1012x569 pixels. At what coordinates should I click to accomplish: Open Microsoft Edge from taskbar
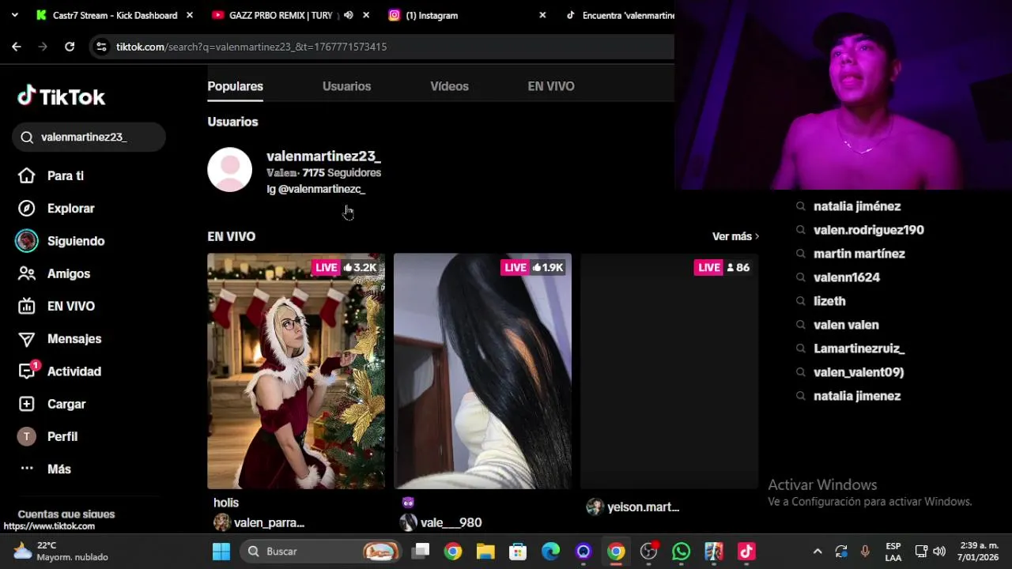click(x=550, y=551)
